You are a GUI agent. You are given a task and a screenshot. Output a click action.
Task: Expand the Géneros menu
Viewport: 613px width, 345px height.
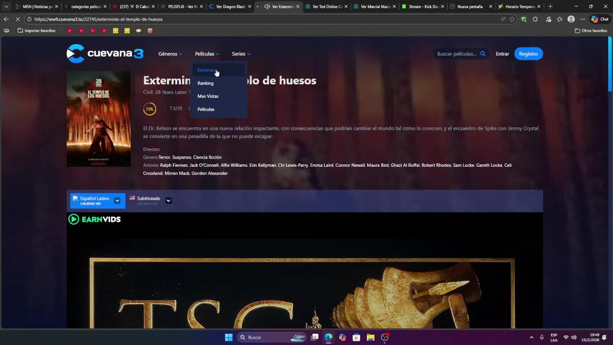(x=170, y=54)
